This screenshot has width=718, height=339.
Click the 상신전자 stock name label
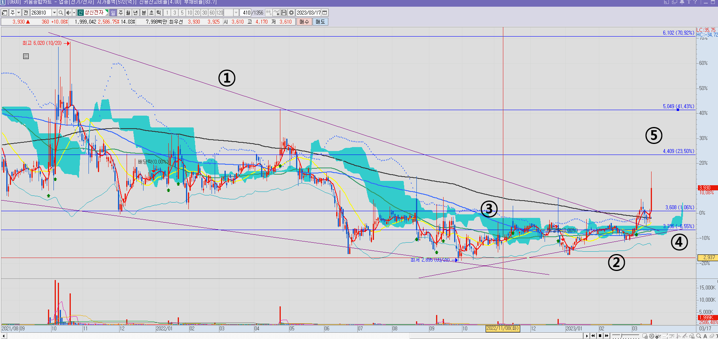(x=94, y=13)
